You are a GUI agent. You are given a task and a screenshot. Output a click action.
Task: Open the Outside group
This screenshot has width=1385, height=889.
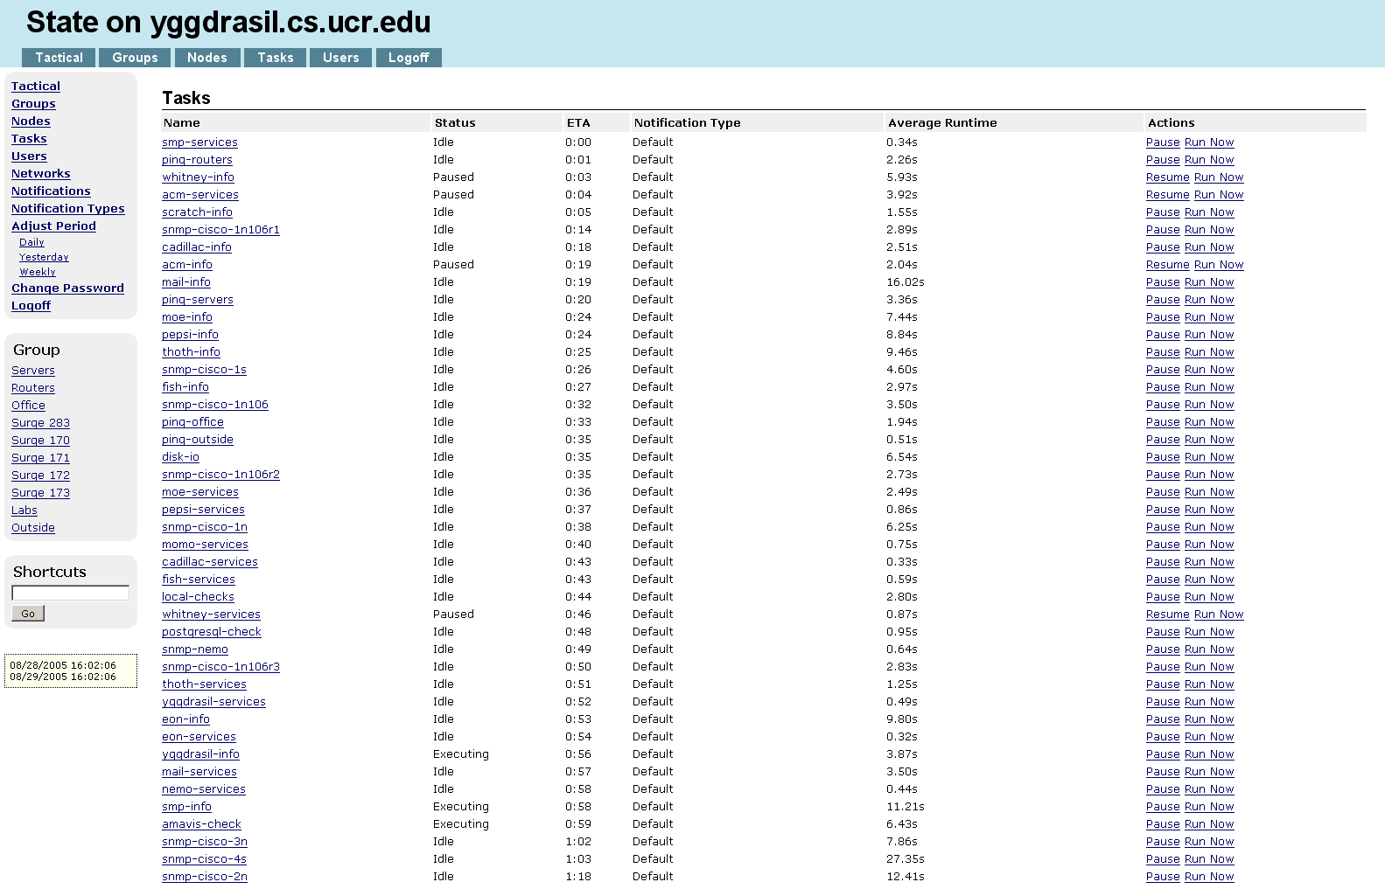(33, 528)
